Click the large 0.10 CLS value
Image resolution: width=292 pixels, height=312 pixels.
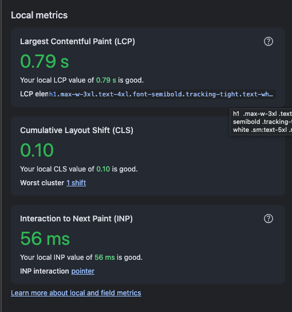tap(37, 150)
